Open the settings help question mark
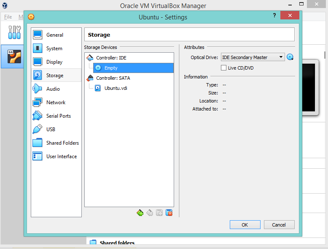This screenshot has width=328, height=251. coord(274,15)
